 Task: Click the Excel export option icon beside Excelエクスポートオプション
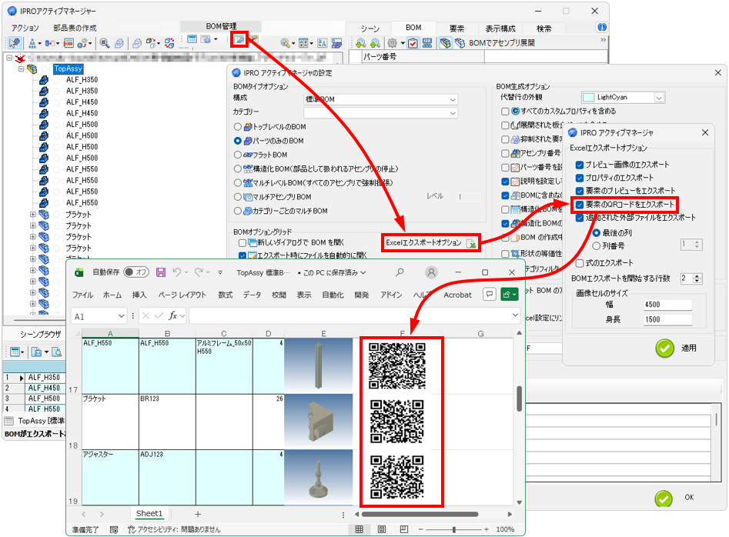coord(471,243)
